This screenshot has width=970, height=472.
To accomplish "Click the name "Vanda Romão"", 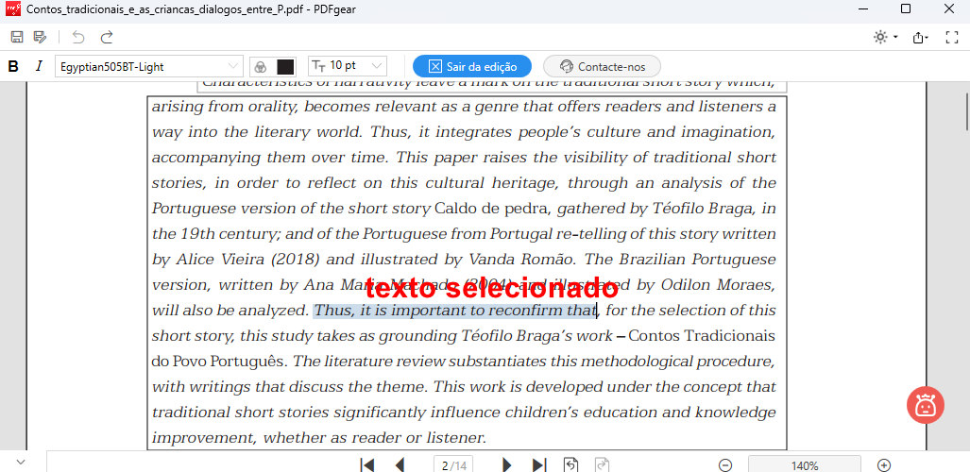I will click(522, 260).
